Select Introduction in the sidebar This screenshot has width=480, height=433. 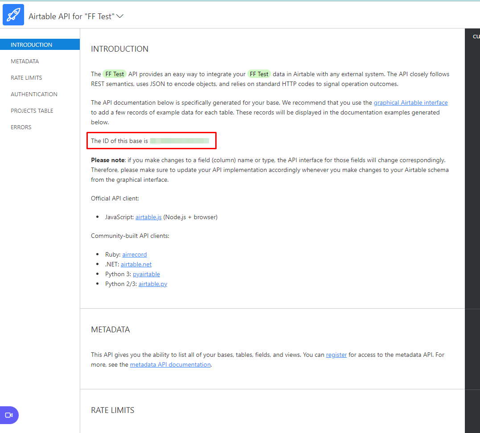[32, 45]
